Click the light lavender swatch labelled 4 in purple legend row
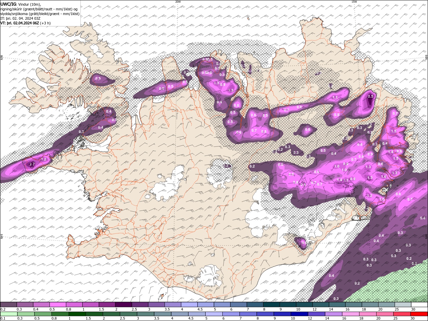This screenshot has width=428, height=321. (x=189, y=305)
